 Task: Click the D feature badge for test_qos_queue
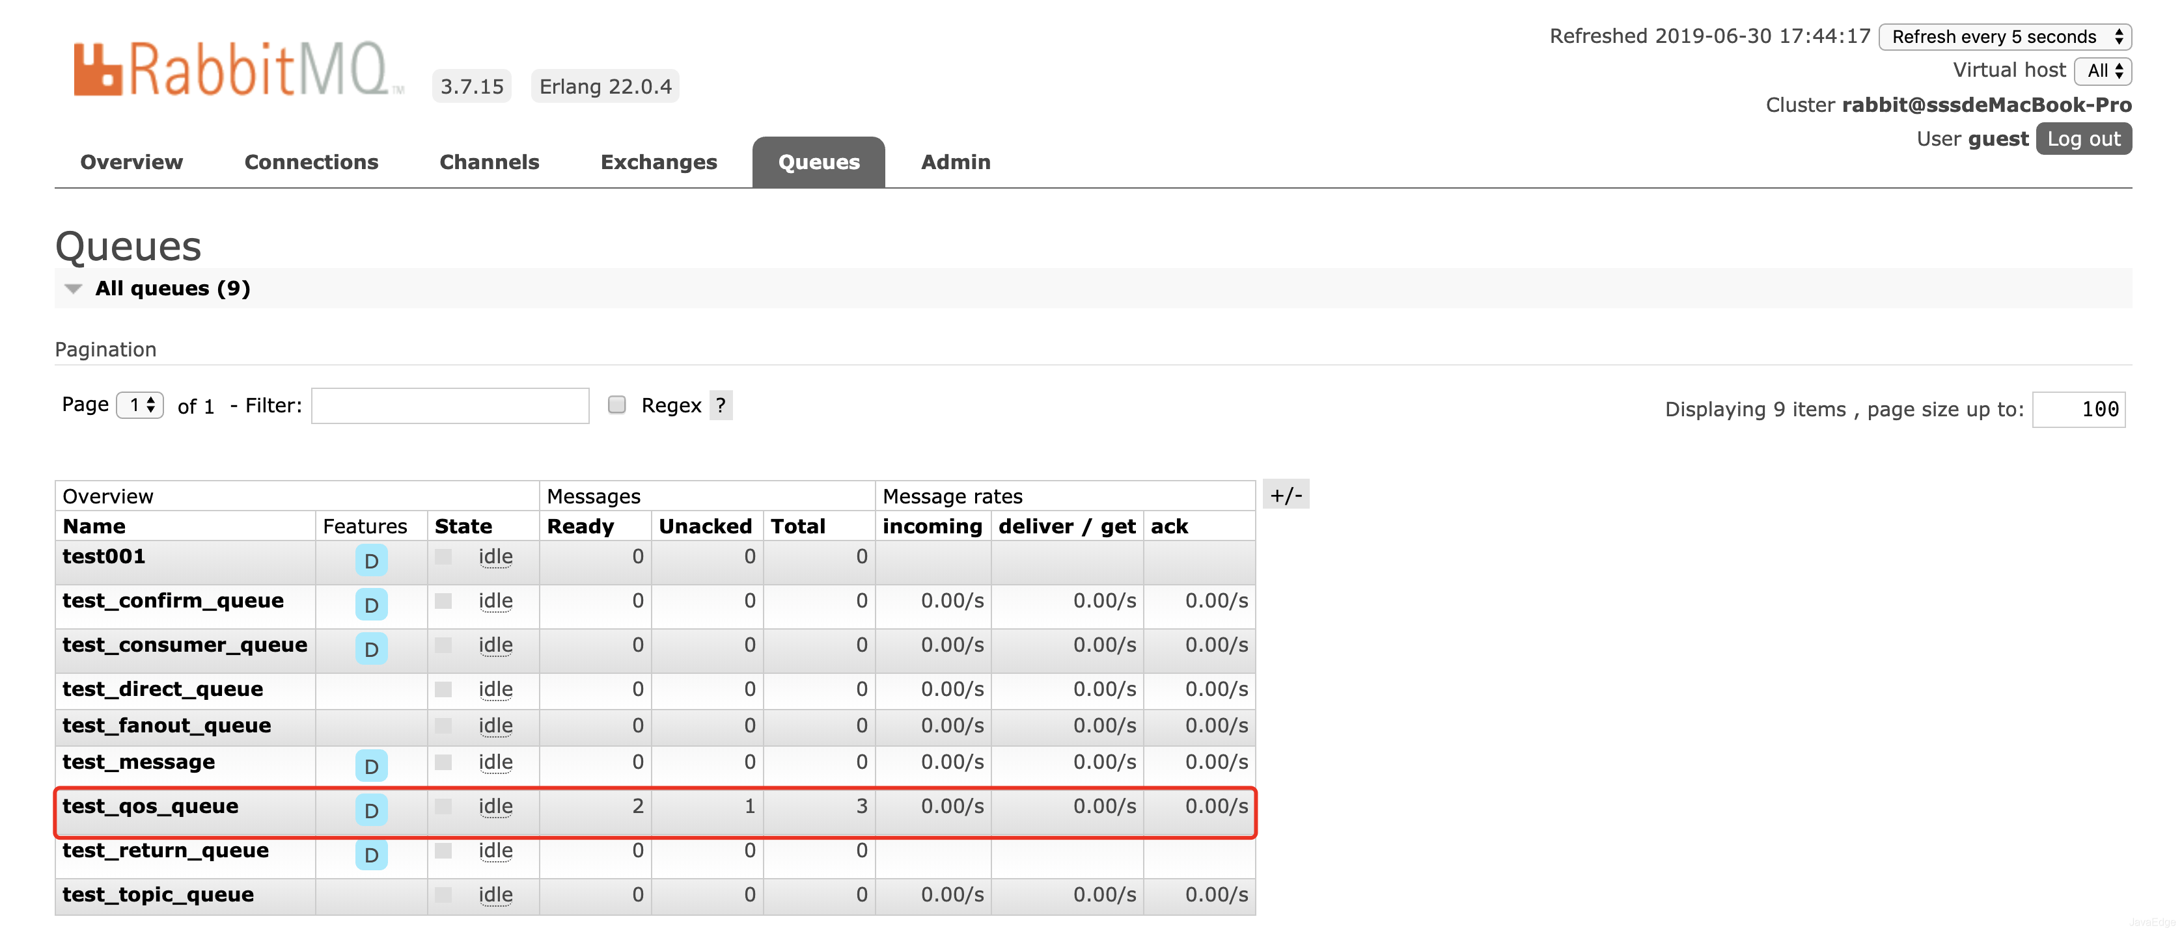(371, 810)
